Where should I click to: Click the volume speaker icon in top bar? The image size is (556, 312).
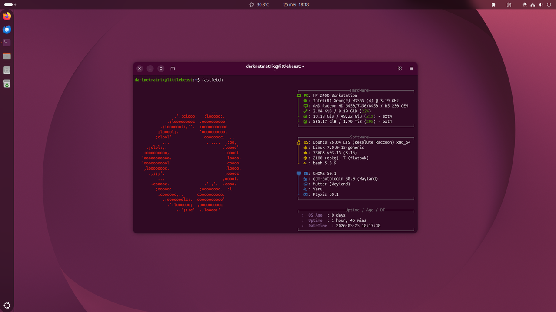pos(541,4)
